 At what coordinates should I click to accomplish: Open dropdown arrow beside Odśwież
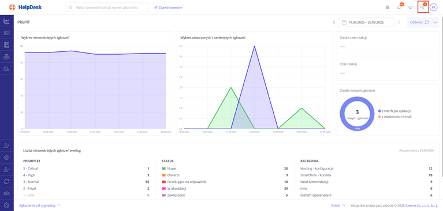pyautogui.click(x=435, y=22)
